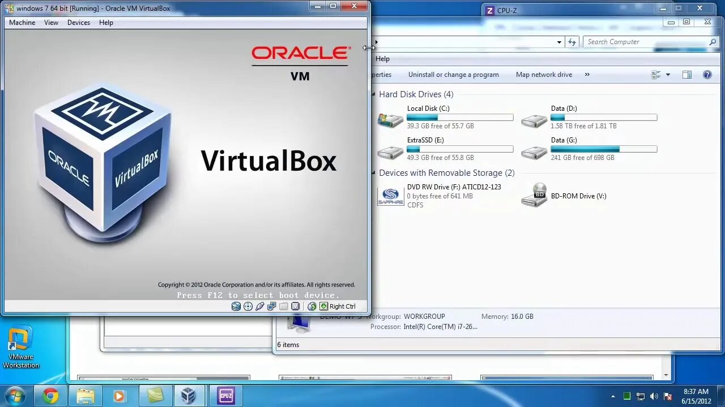
Task: Click the keyboard capture green arrow indicator
Action: [x=324, y=306]
